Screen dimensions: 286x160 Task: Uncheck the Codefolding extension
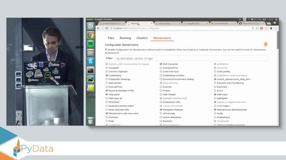pos(106,75)
